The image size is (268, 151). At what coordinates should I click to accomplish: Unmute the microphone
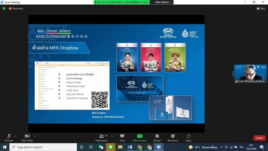[x=9, y=138]
